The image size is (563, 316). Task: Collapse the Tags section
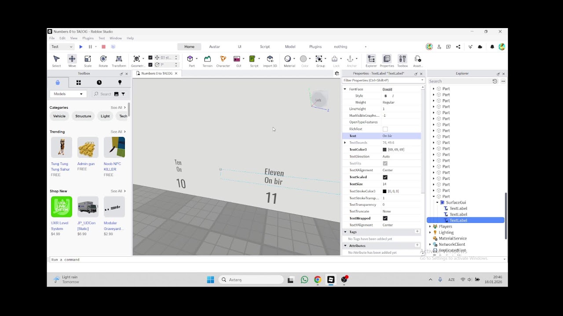(345, 232)
